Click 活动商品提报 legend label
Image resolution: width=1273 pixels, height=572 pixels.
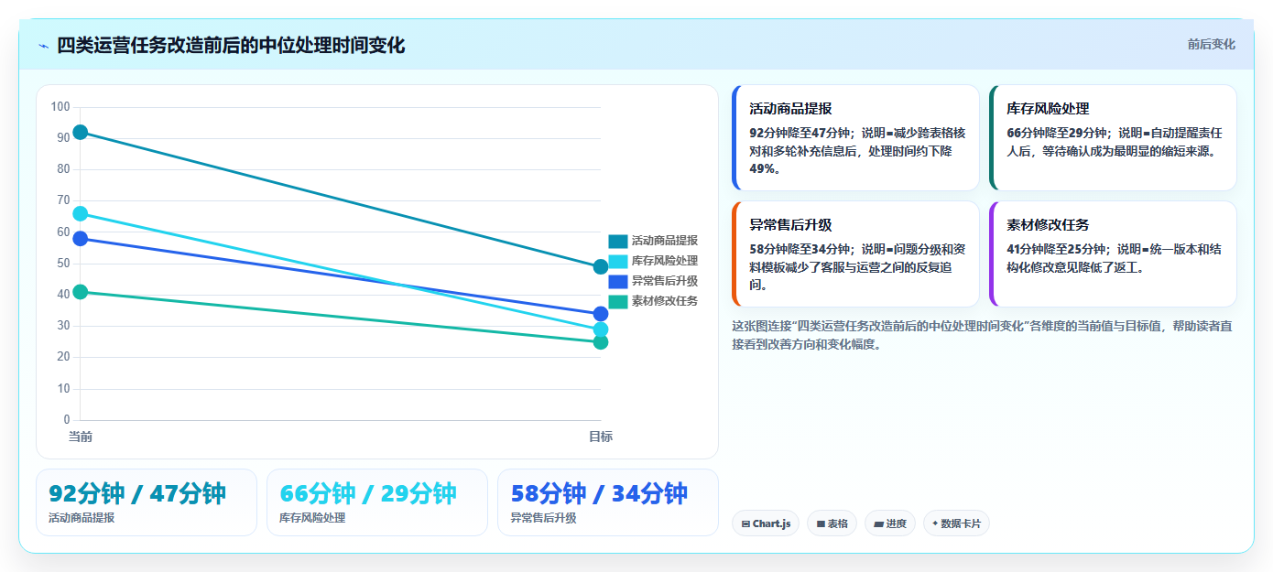click(665, 241)
